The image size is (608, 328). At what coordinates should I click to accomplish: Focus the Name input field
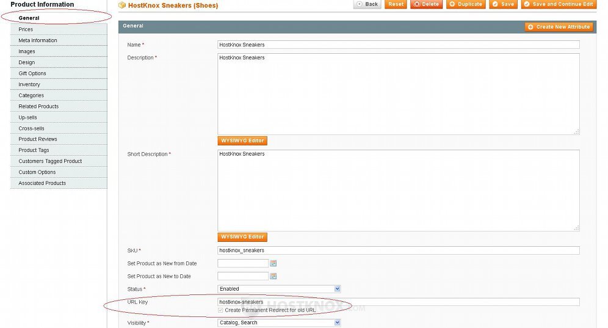pyautogui.click(x=398, y=45)
